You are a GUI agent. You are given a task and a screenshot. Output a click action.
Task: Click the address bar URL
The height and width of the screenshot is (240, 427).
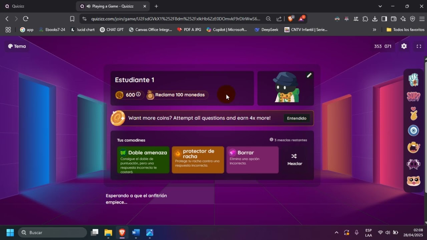pos(175,19)
